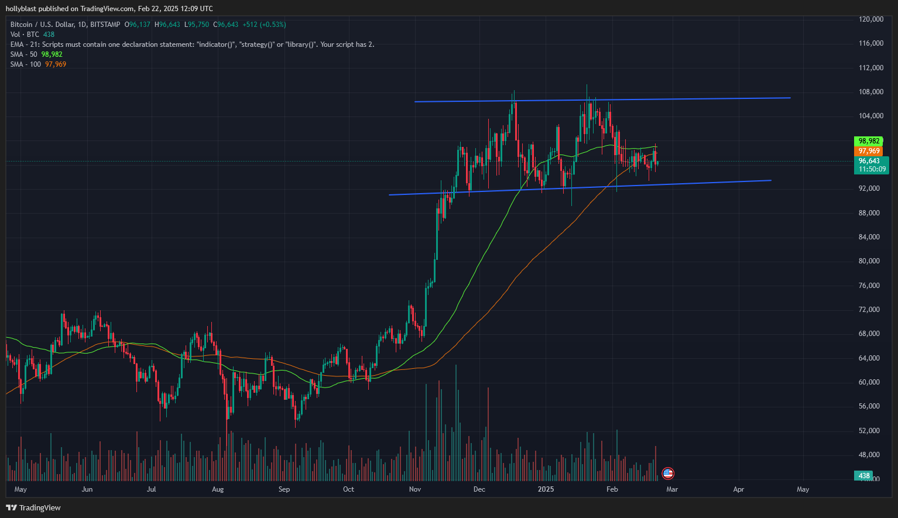The height and width of the screenshot is (518, 898).
Task: Open hollyblast's author profile
Action: tap(19, 8)
